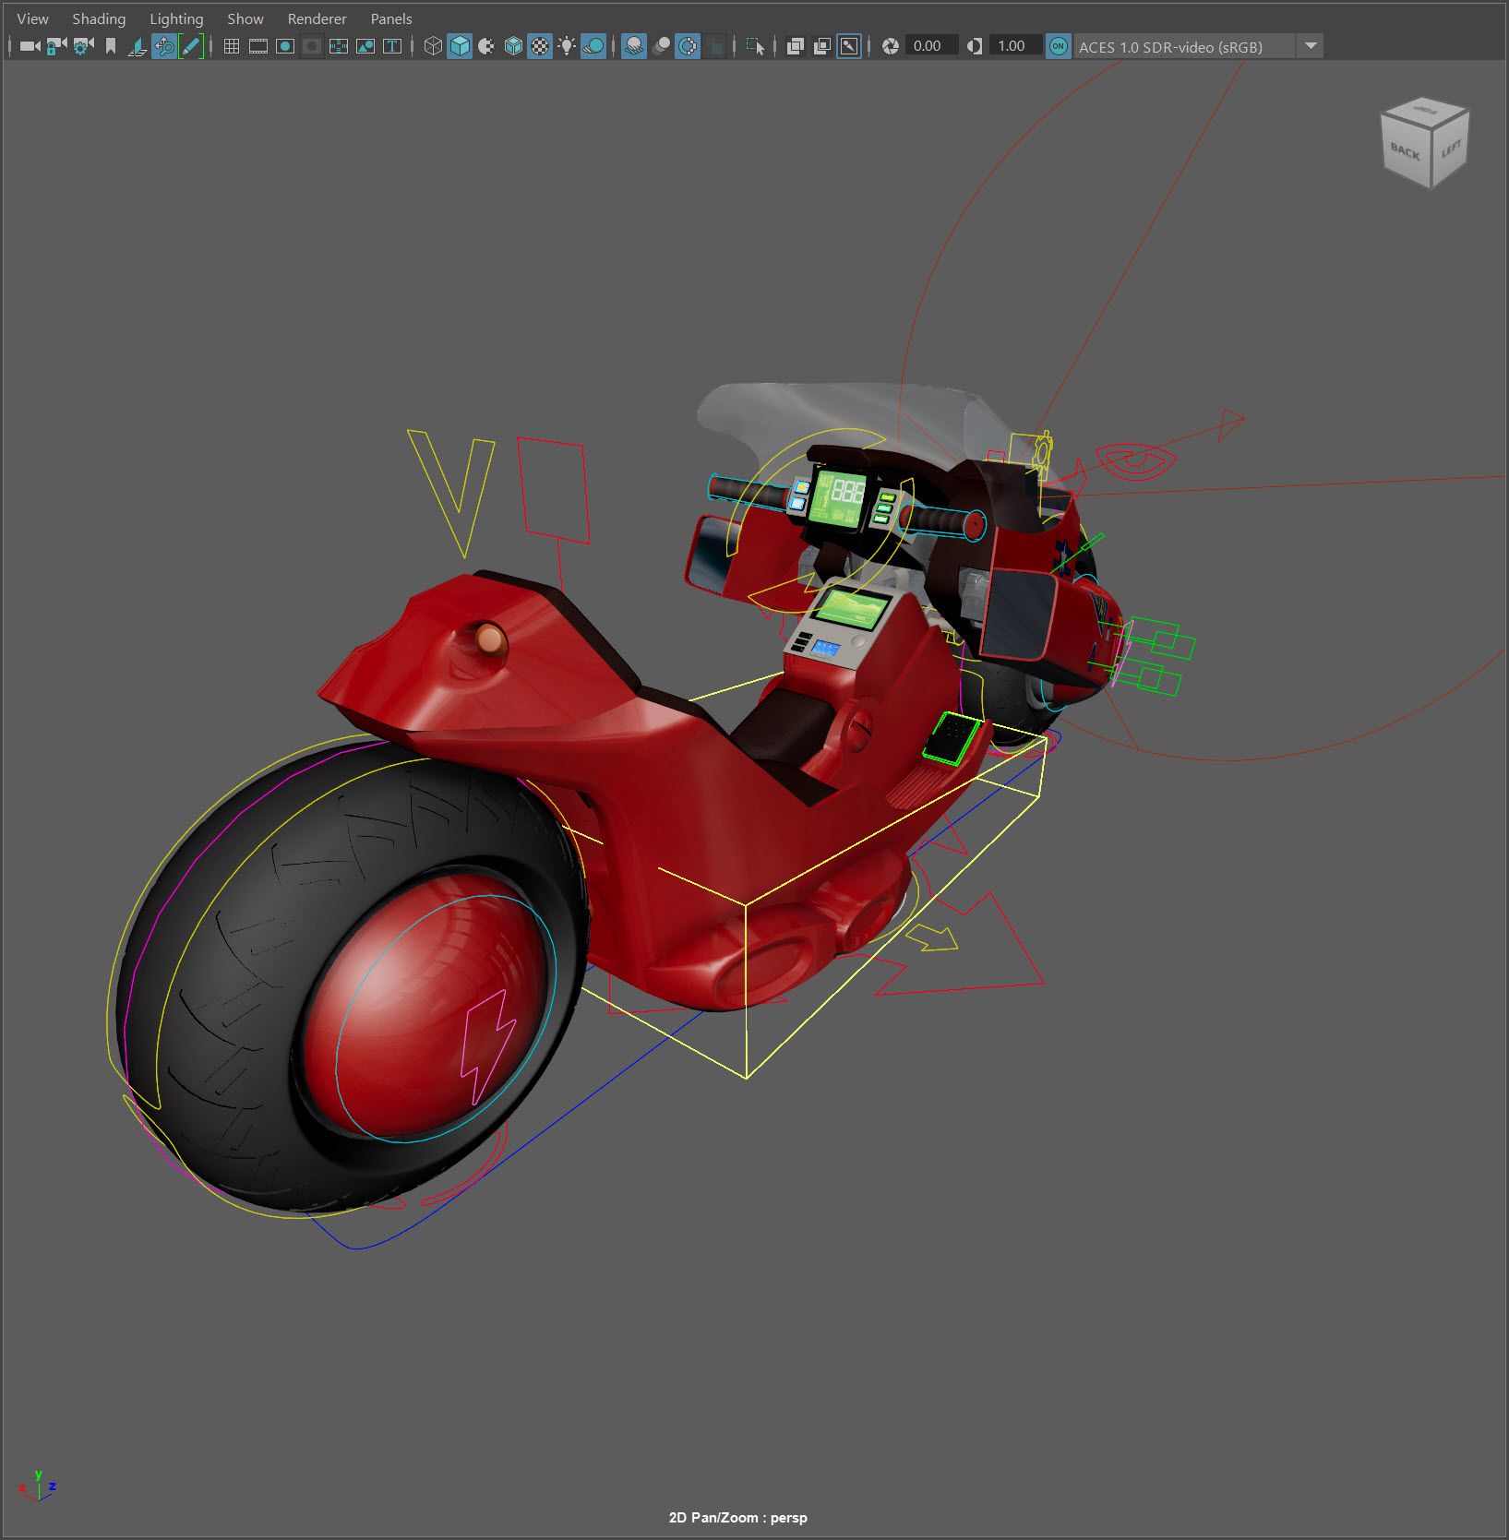This screenshot has width=1509, height=1540.
Task: Open the Panels menu
Action: coord(390,18)
